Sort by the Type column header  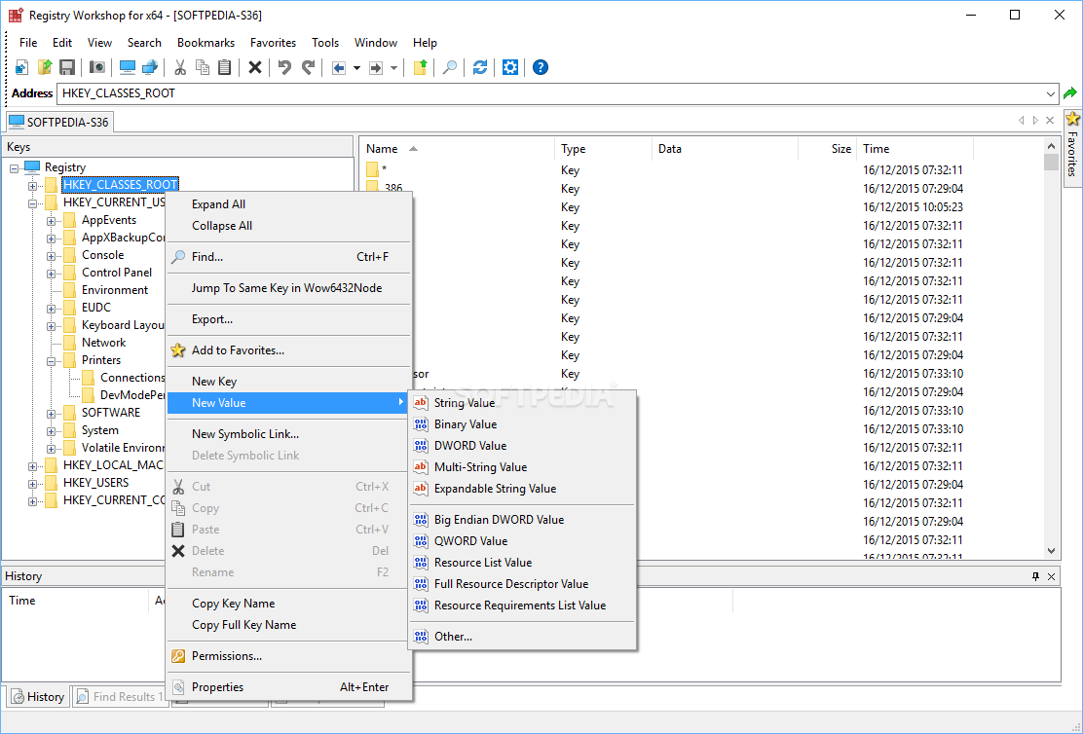[x=603, y=149]
